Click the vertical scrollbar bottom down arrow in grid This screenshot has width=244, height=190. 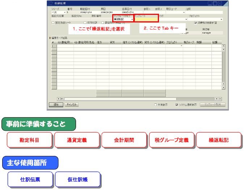[x=223, y=87]
